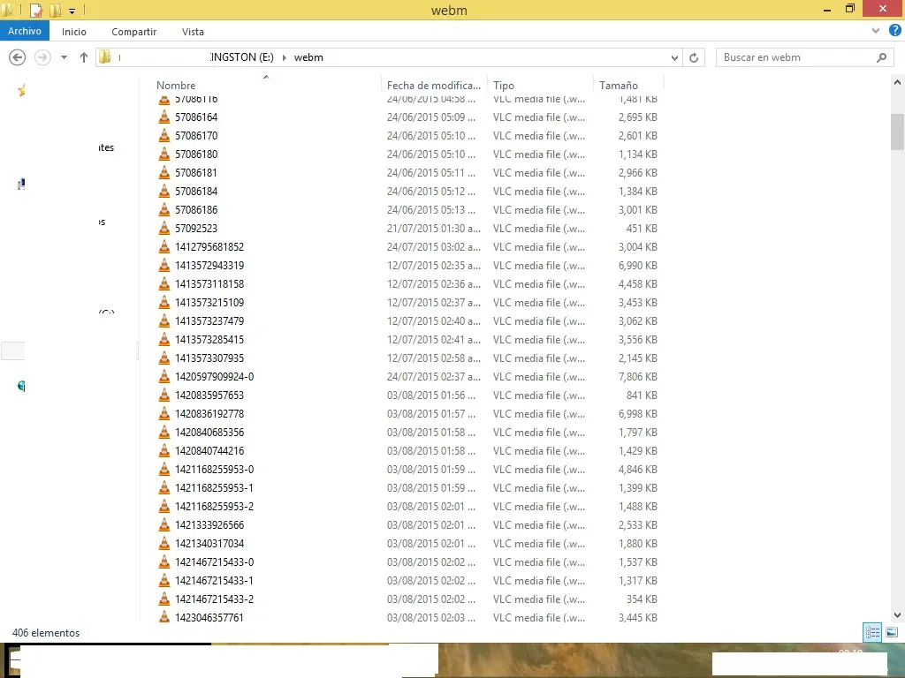
Task: Sort by the Nombre column header
Action: (x=176, y=86)
